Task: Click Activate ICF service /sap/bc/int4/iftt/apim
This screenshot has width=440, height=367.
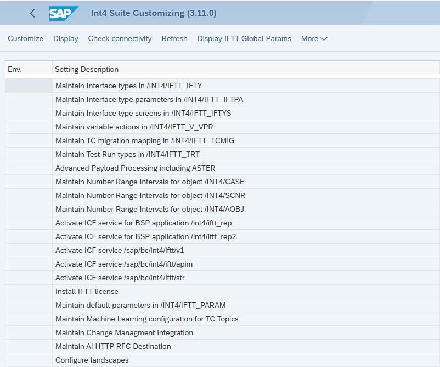Action: [x=124, y=264]
